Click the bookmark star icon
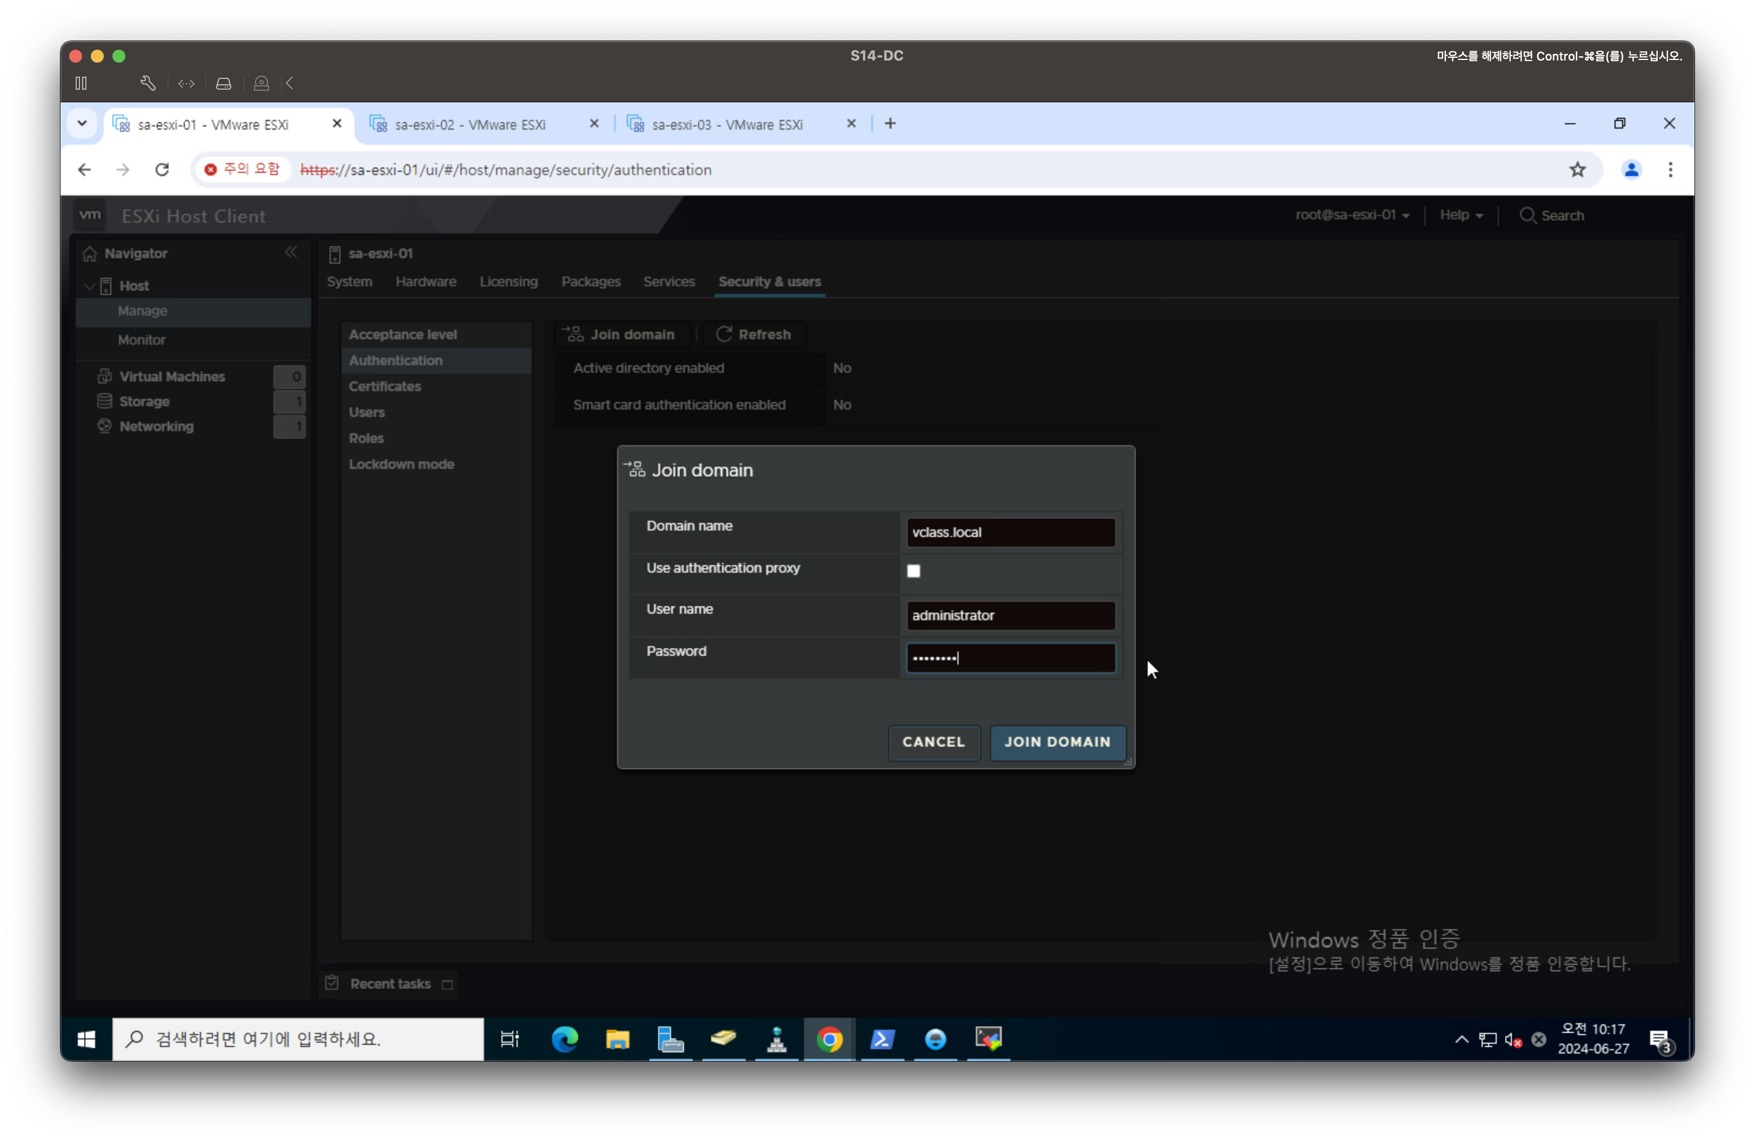Viewport: 1755px width, 1141px height. (1577, 170)
